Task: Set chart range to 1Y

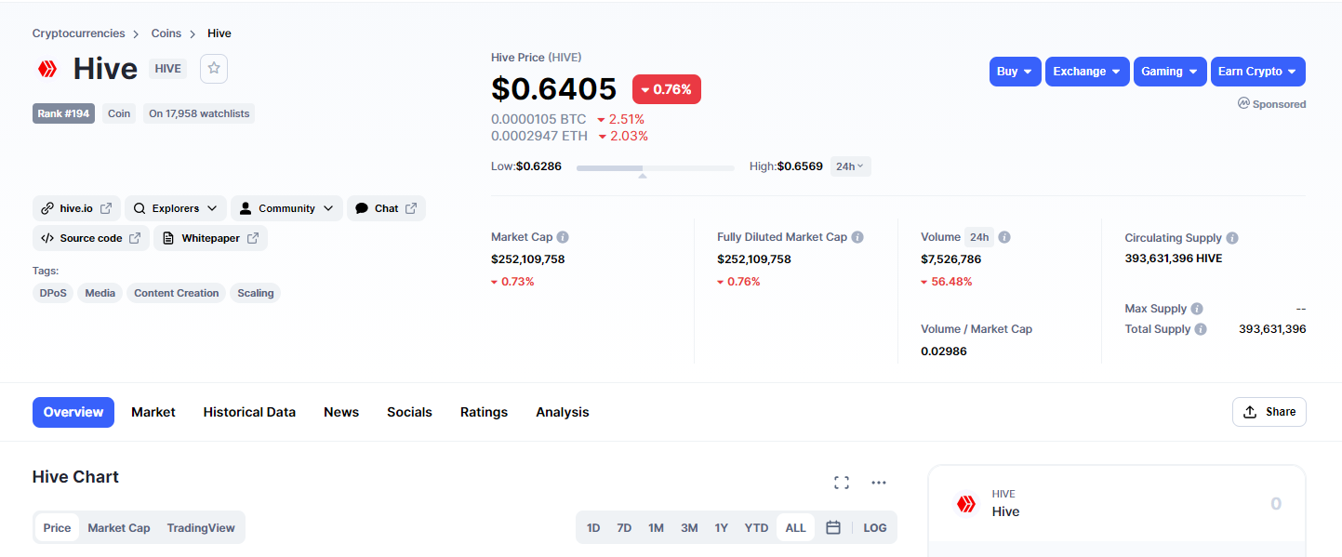Action: click(722, 527)
